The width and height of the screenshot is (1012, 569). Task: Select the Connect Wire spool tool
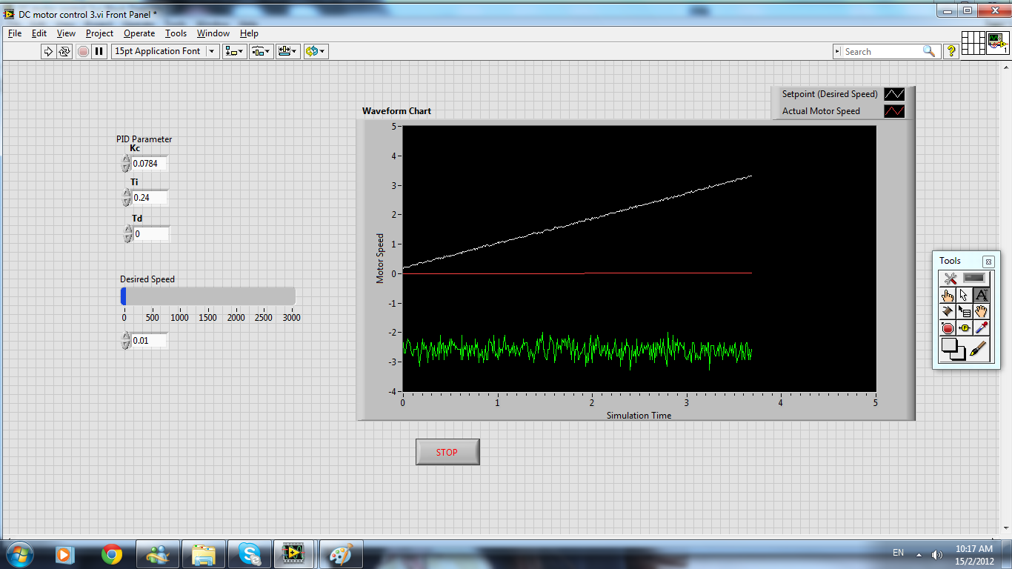pos(948,311)
